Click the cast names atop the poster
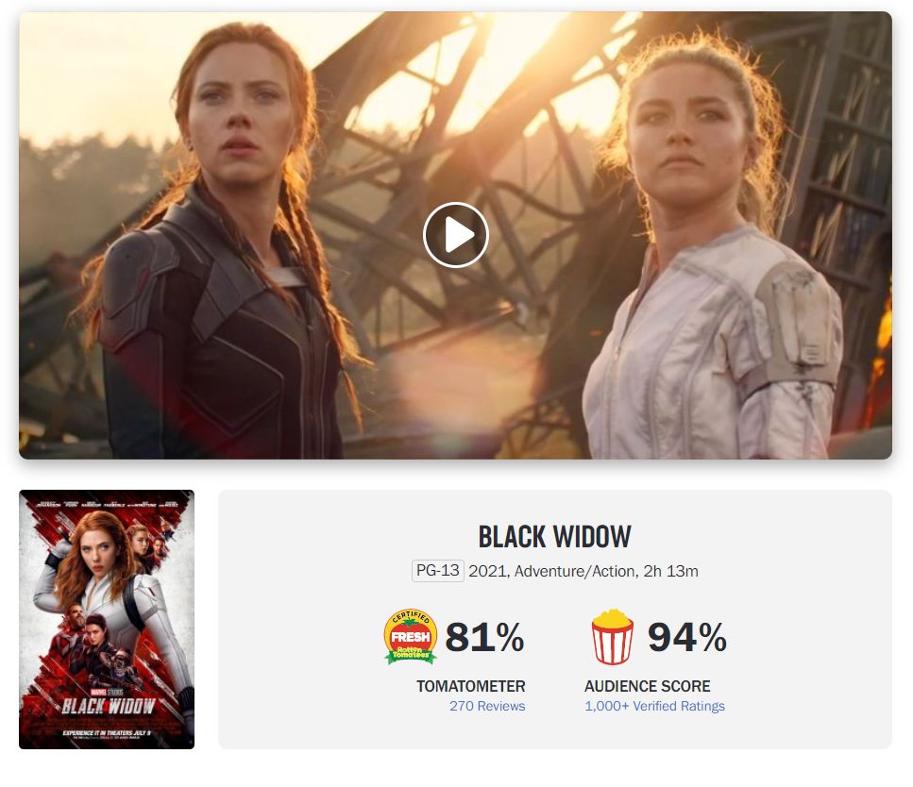913x787 pixels. pyautogui.click(x=107, y=504)
